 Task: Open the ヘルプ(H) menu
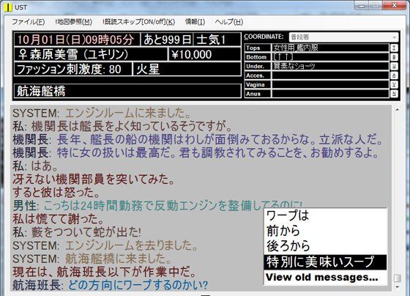[x=229, y=22]
